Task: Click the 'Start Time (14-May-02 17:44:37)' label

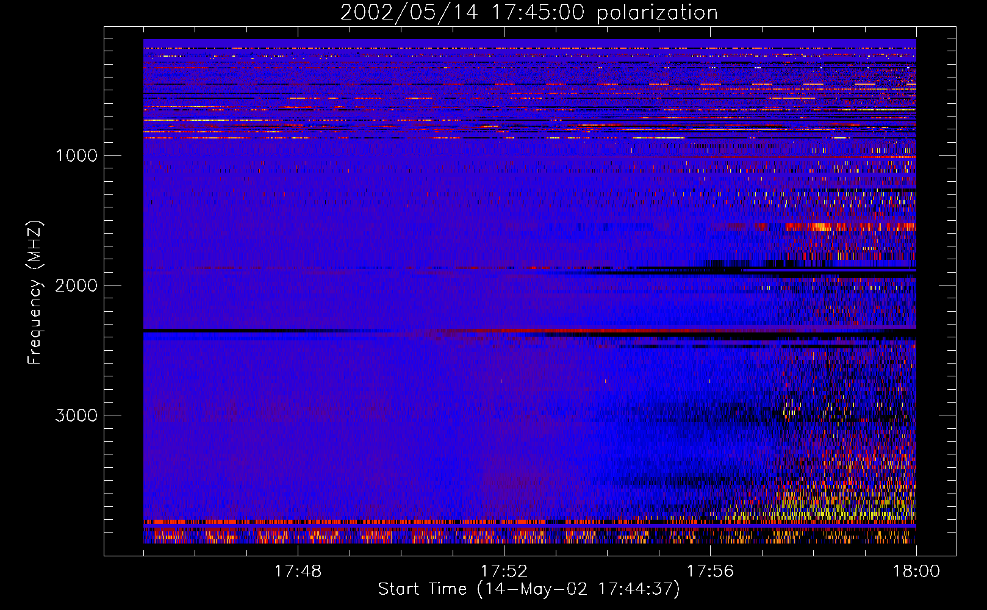Action: [529, 589]
